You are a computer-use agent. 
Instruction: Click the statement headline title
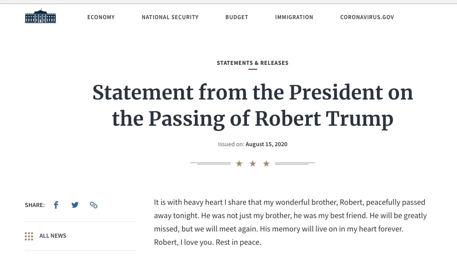pos(253,106)
